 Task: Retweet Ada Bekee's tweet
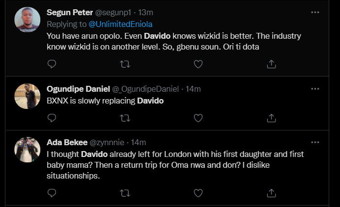(125, 193)
